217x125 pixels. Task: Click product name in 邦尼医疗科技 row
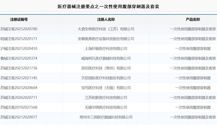click(x=193, y=68)
